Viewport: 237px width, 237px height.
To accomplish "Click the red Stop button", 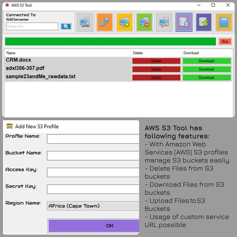I will click(x=225, y=41).
